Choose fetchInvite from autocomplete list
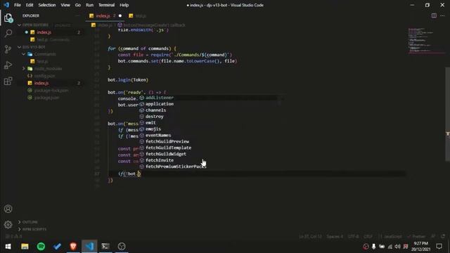The height and width of the screenshot is (253, 450). (x=211, y=160)
